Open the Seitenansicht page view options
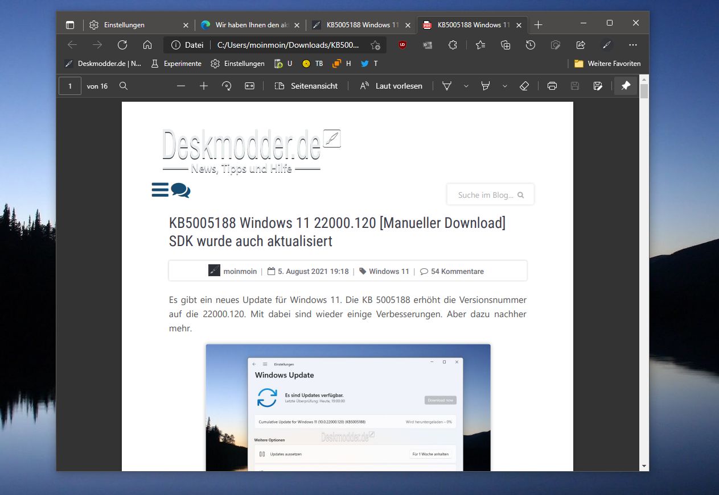This screenshot has width=719, height=495. pyautogui.click(x=306, y=86)
